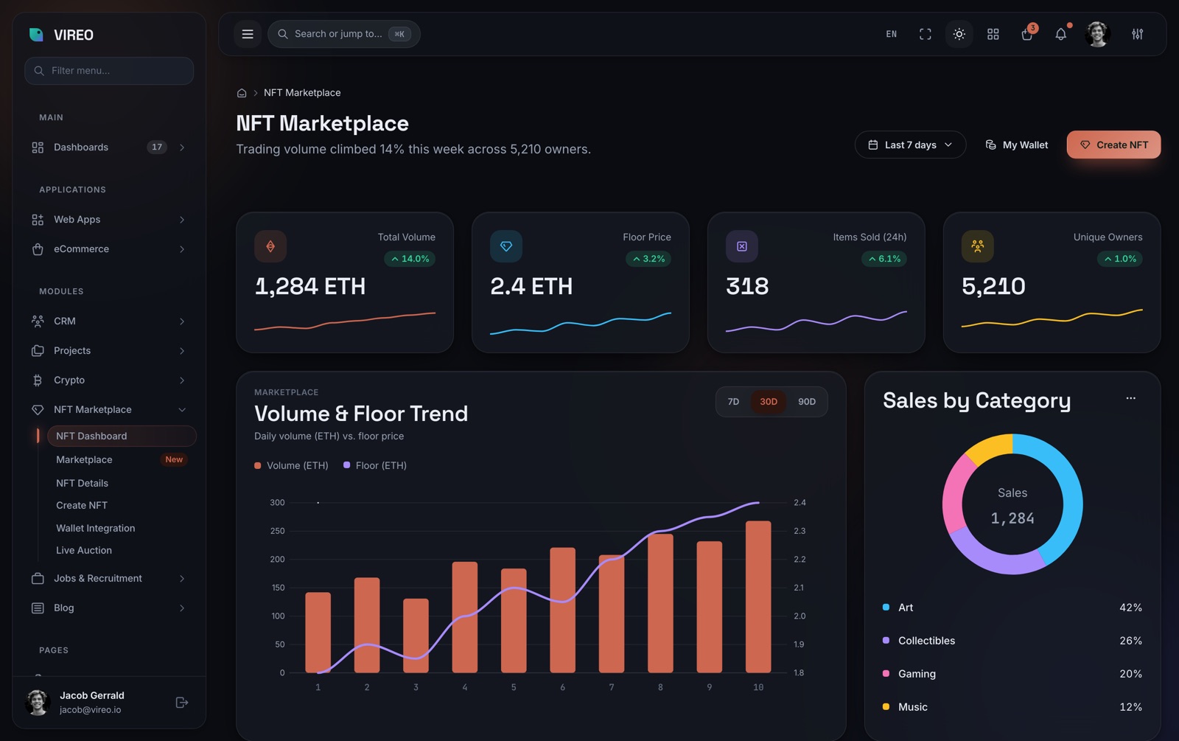
Task: Enter fullscreen mode icon
Action: pyautogui.click(x=926, y=34)
